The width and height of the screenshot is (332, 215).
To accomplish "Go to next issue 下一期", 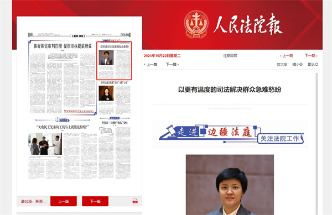I will click(x=311, y=56).
